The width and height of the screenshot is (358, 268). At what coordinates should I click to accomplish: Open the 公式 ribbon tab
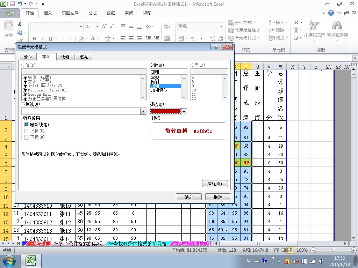point(92,13)
